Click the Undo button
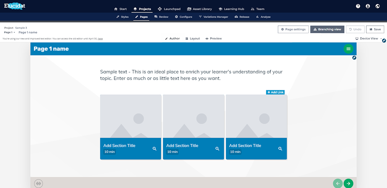This screenshot has width=387, height=188. (355, 29)
